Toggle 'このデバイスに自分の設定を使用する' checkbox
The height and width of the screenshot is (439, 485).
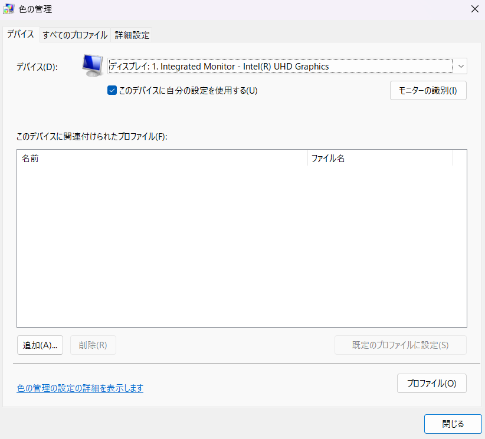pyautogui.click(x=112, y=91)
